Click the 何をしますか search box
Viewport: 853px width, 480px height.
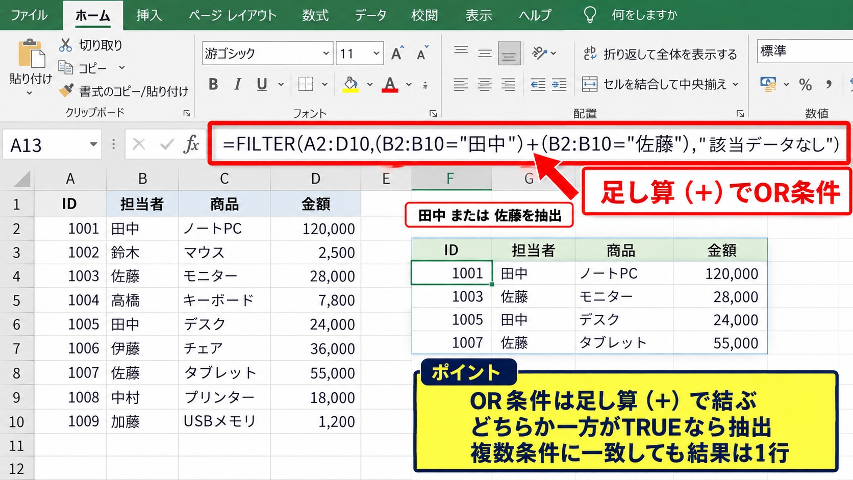point(644,15)
